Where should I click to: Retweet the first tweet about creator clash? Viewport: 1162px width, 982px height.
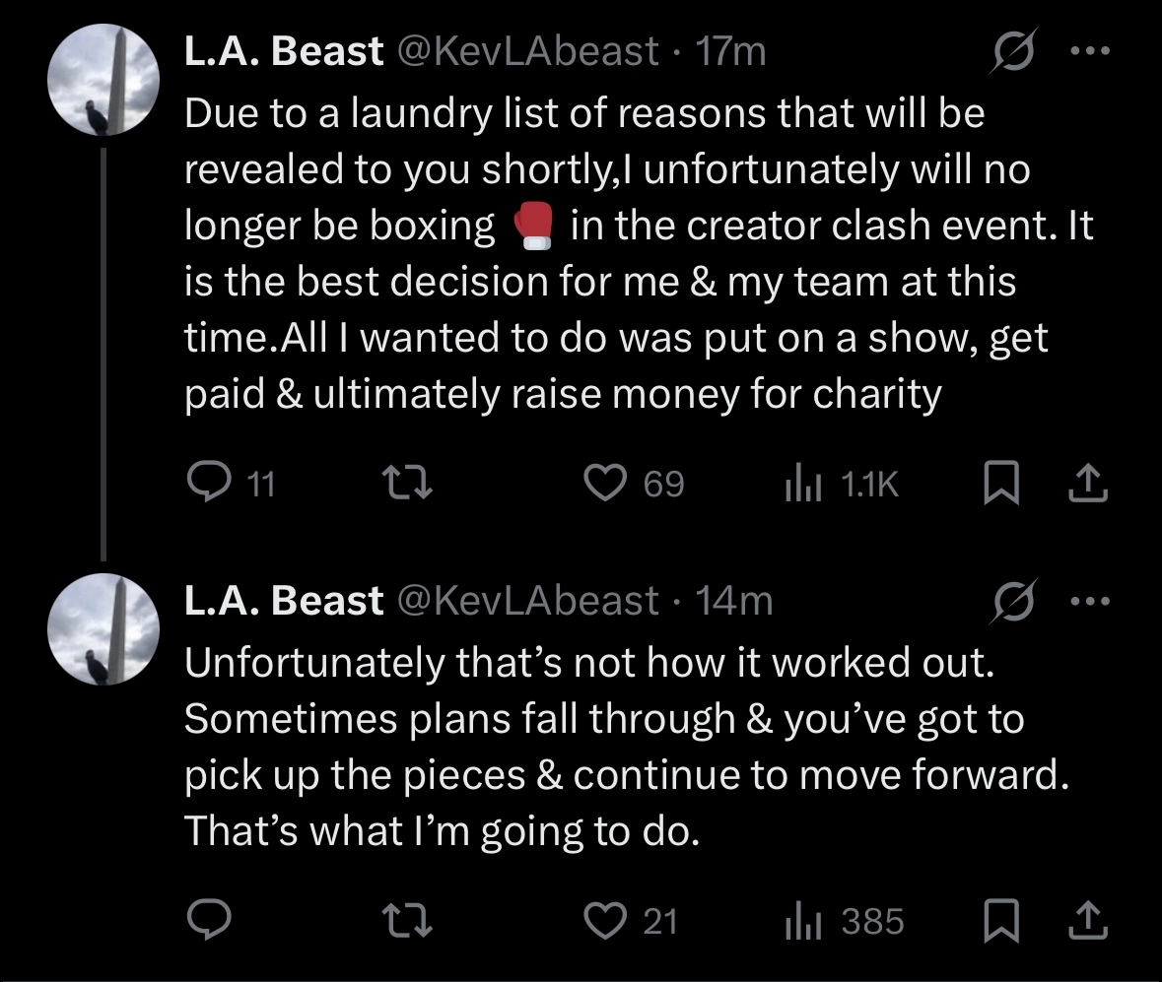(406, 483)
